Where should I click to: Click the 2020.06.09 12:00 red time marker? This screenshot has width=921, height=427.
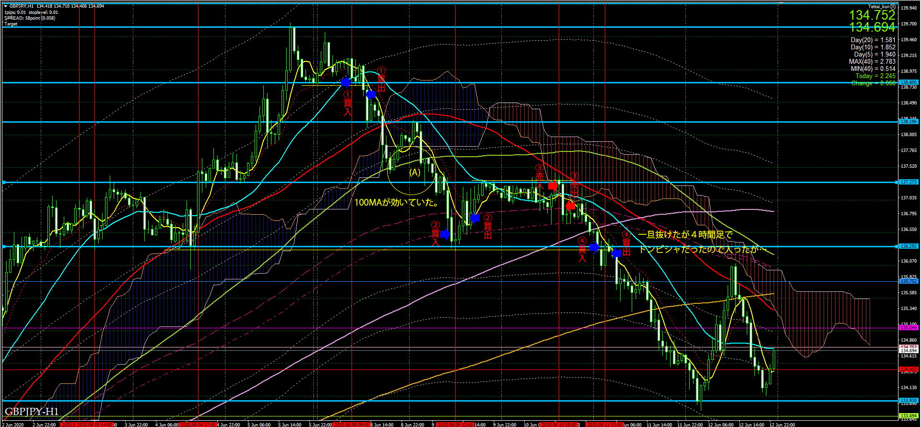tap(455, 425)
